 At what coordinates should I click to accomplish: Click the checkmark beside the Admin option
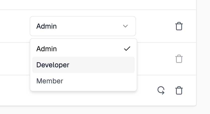click(127, 49)
